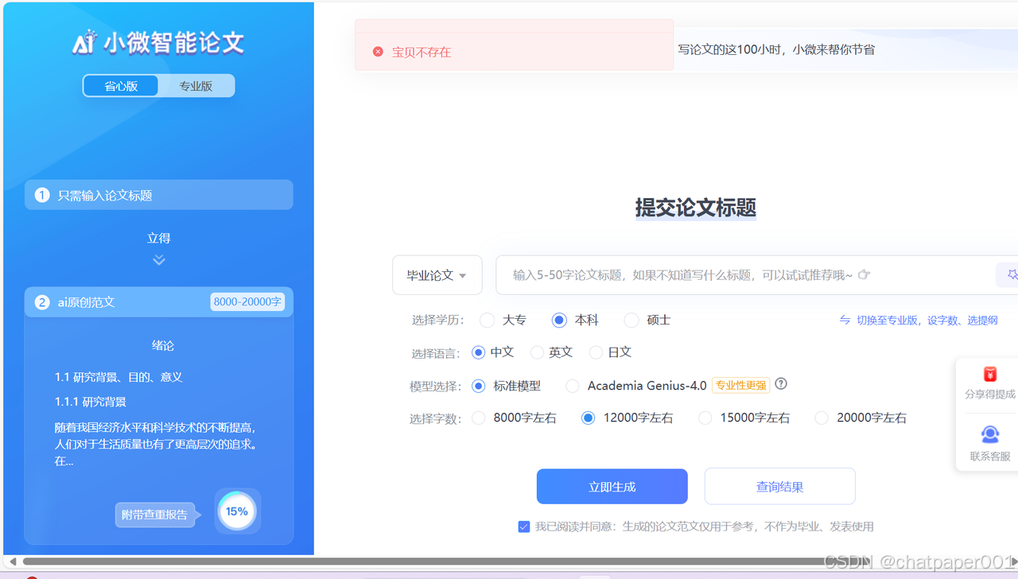
Task: Click the red error icon in the alert
Action: click(x=378, y=52)
